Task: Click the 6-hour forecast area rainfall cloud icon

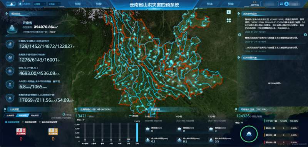Action: (x=179, y=129)
